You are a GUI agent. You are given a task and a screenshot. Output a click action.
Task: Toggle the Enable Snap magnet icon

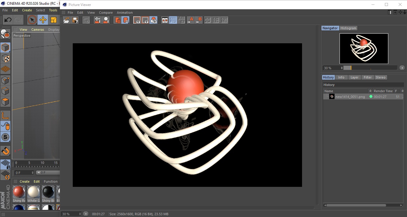(5, 151)
